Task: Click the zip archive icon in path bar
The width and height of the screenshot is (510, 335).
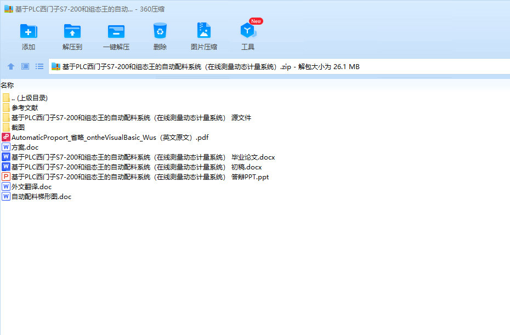Action: (56, 66)
